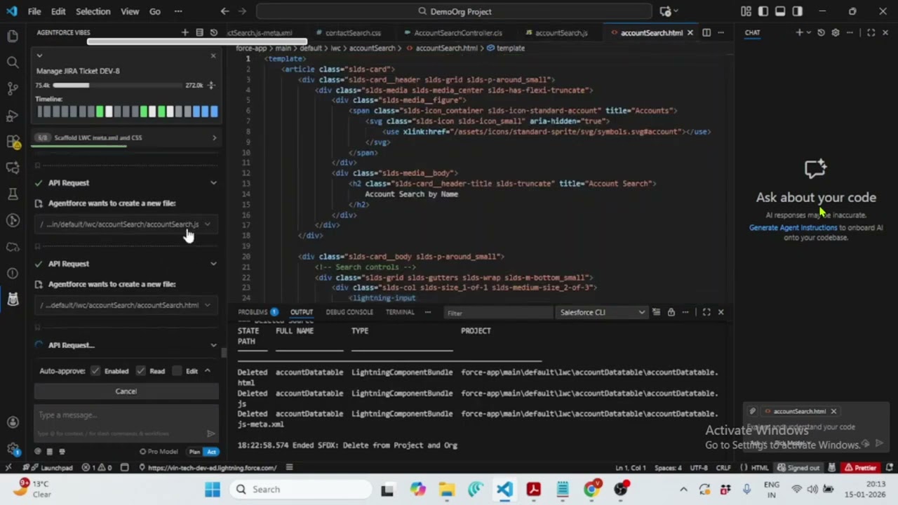Switch to Terminal panel tab
898x505 pixels.
[400, 312]
